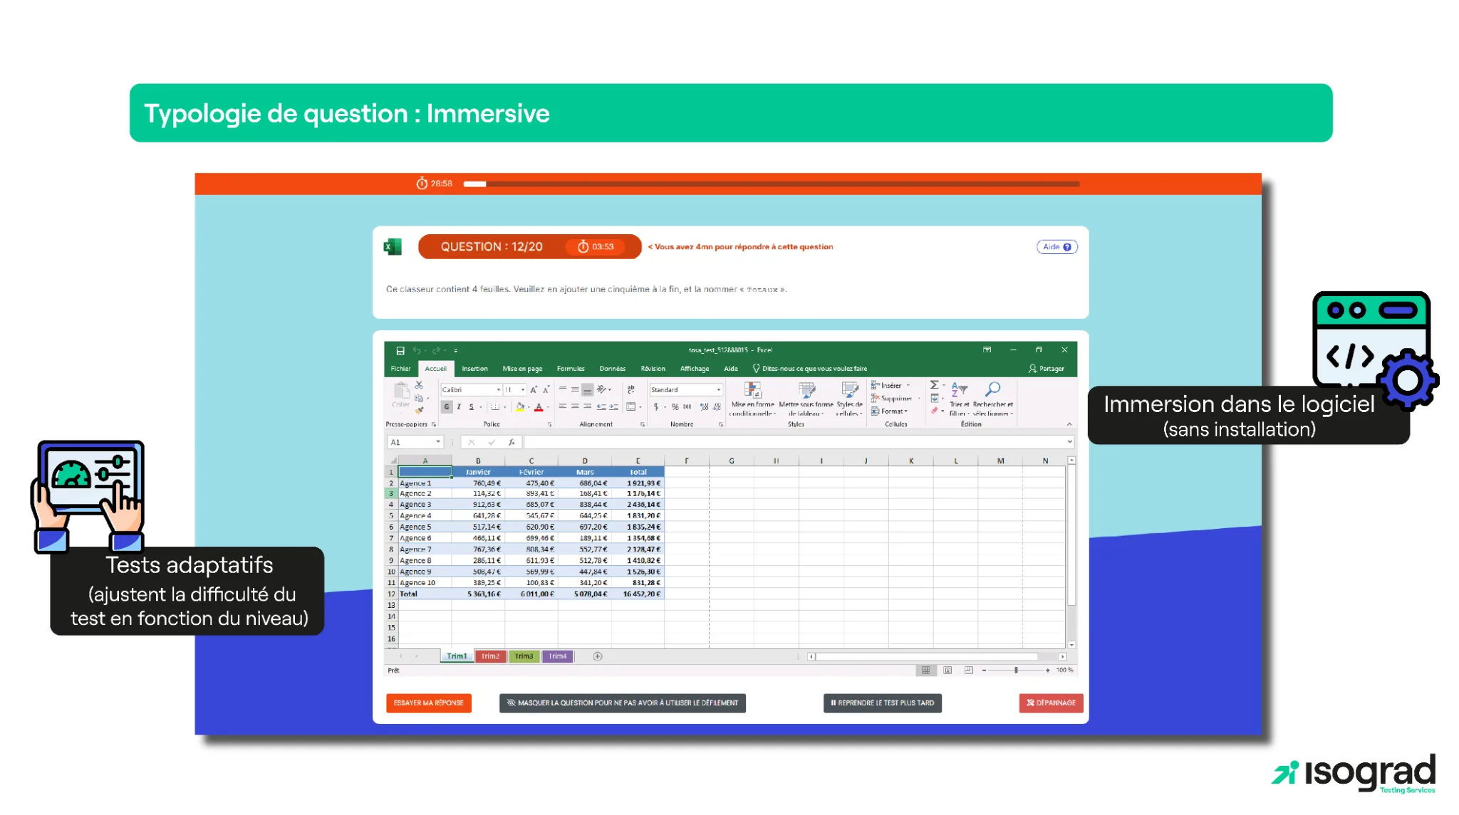Click the Partager share button
This screenshot has width=1459, height=815.
coord(1046,369)
